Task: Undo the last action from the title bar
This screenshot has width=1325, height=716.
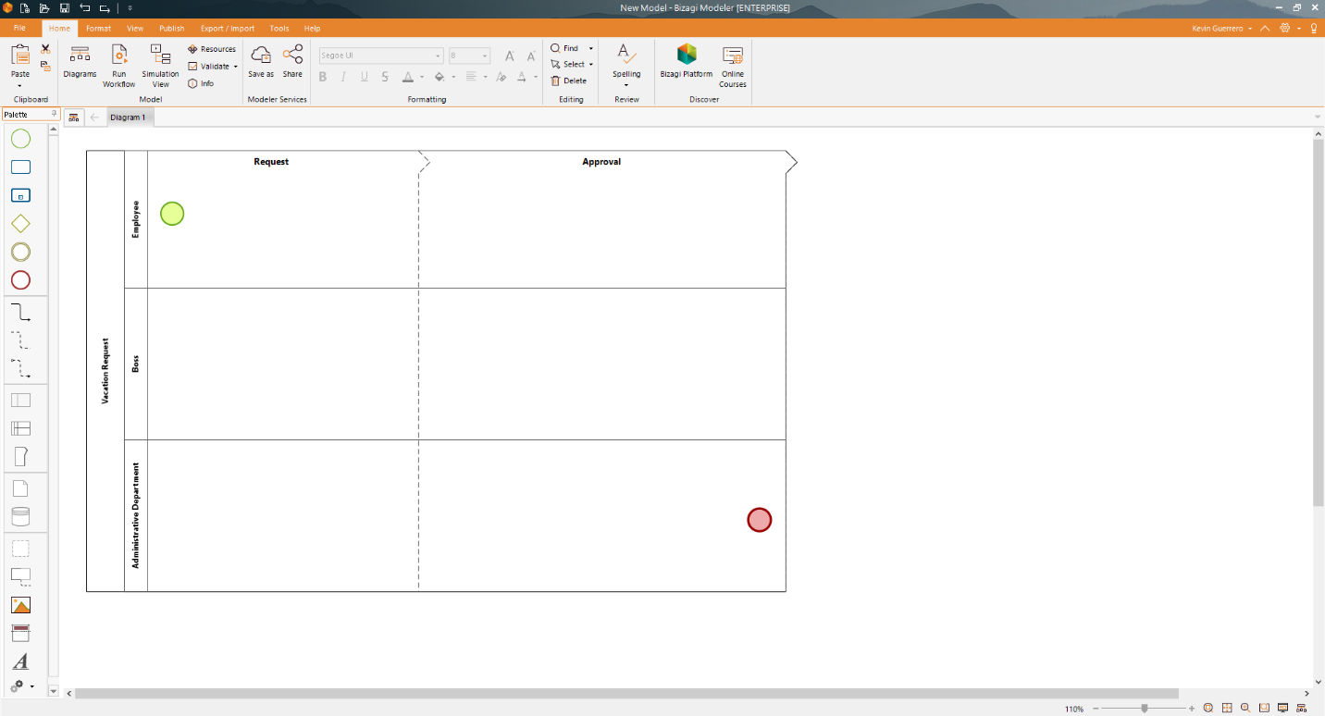Action: (85, 7)
